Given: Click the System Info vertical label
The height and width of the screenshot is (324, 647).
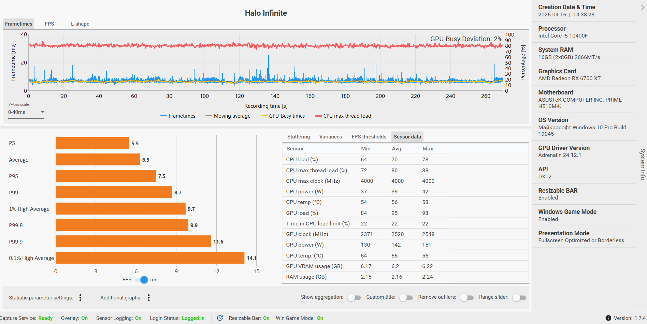Looking at the screenshot, I should coord(643,164).
